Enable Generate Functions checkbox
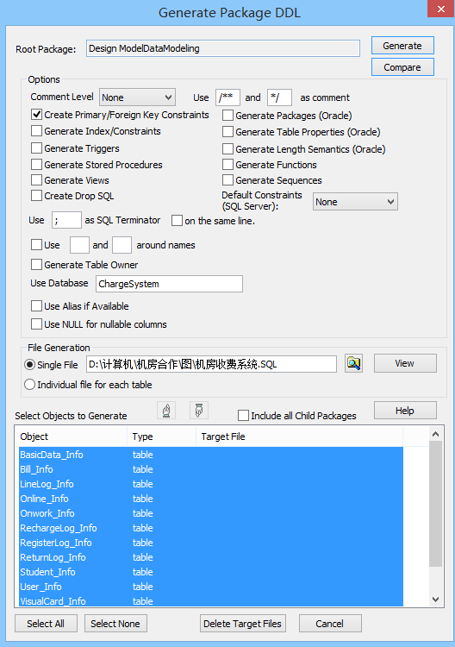This screenshot has width=455, height=647. [227, 165]
